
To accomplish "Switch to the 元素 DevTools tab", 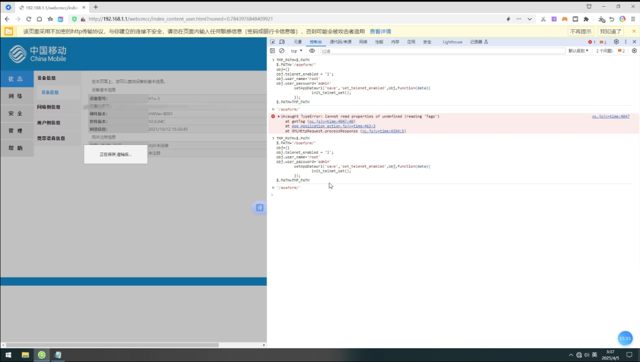I will (298, 42).
